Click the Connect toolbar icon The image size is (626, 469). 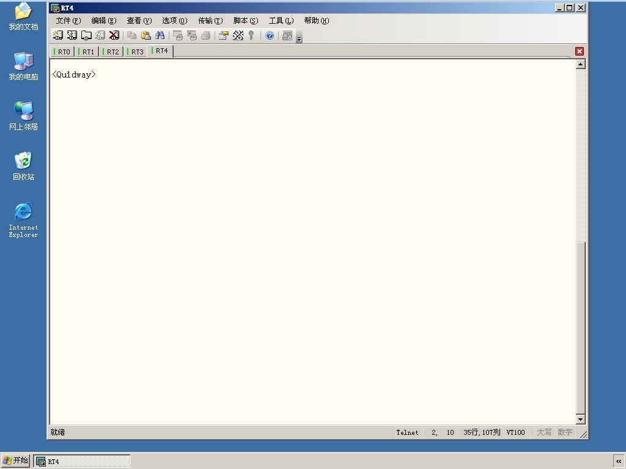[58, 35]
